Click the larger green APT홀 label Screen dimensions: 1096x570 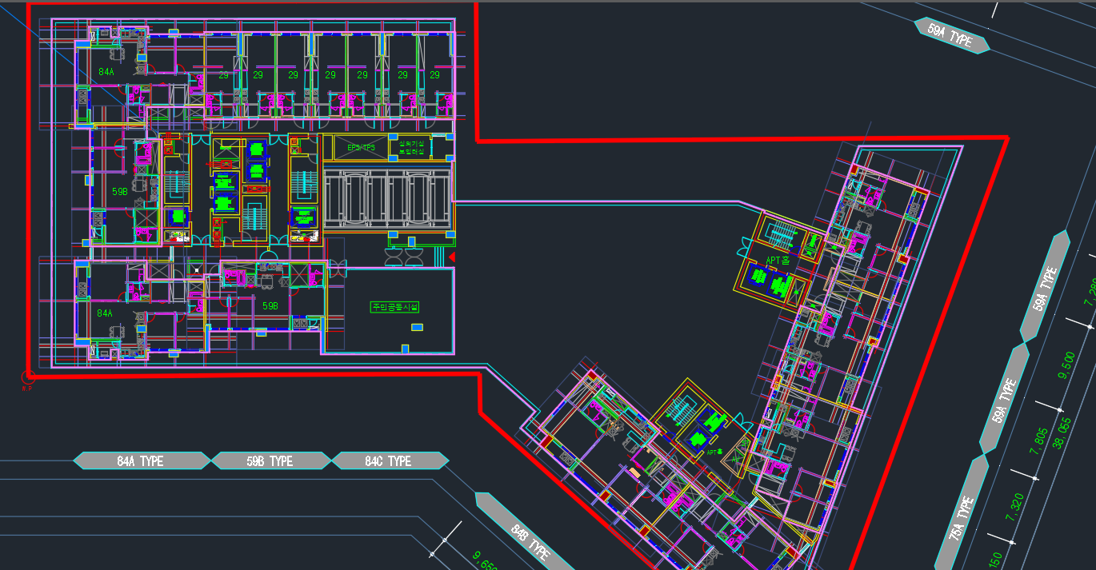[778, 260]
